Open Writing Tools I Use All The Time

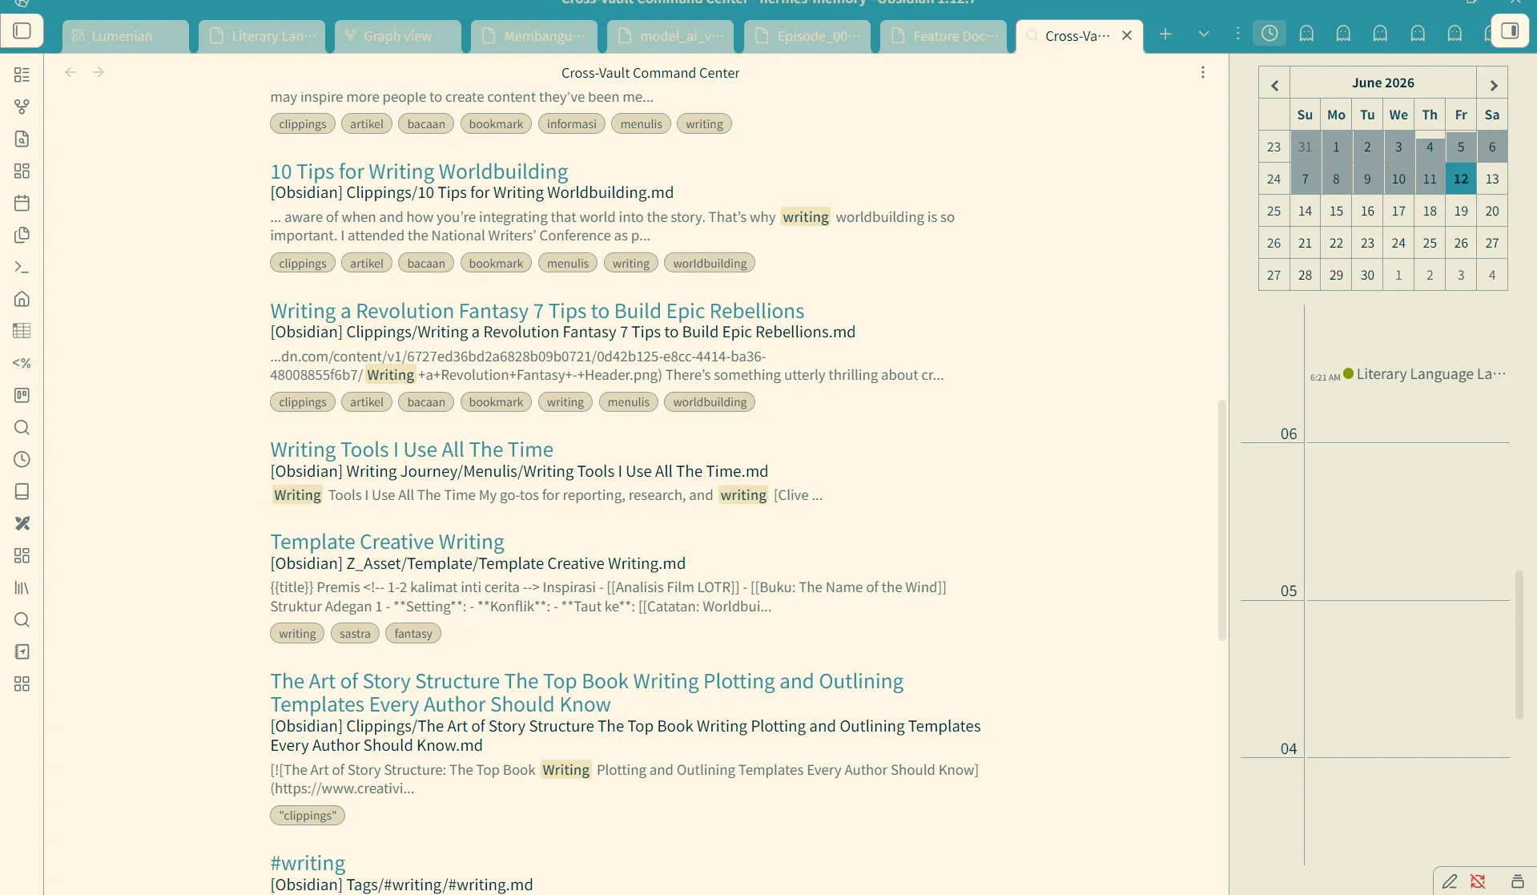[412, 449]
